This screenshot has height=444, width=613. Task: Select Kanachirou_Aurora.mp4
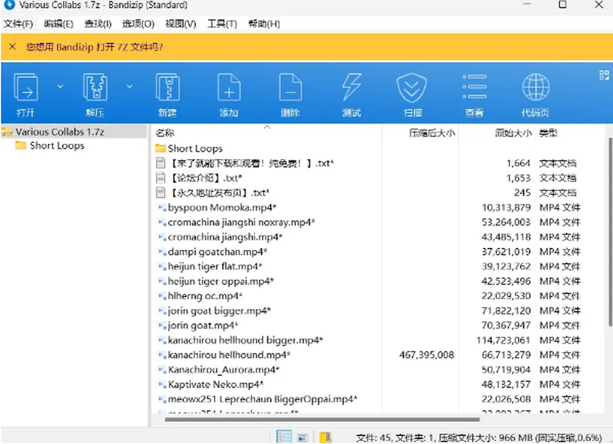click(x=217, y=370)
